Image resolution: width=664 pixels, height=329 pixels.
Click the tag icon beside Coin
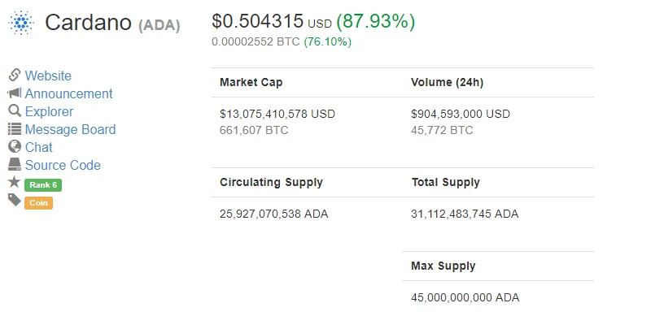14,201
